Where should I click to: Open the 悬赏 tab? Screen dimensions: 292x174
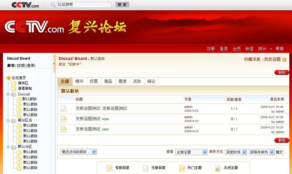122,81
